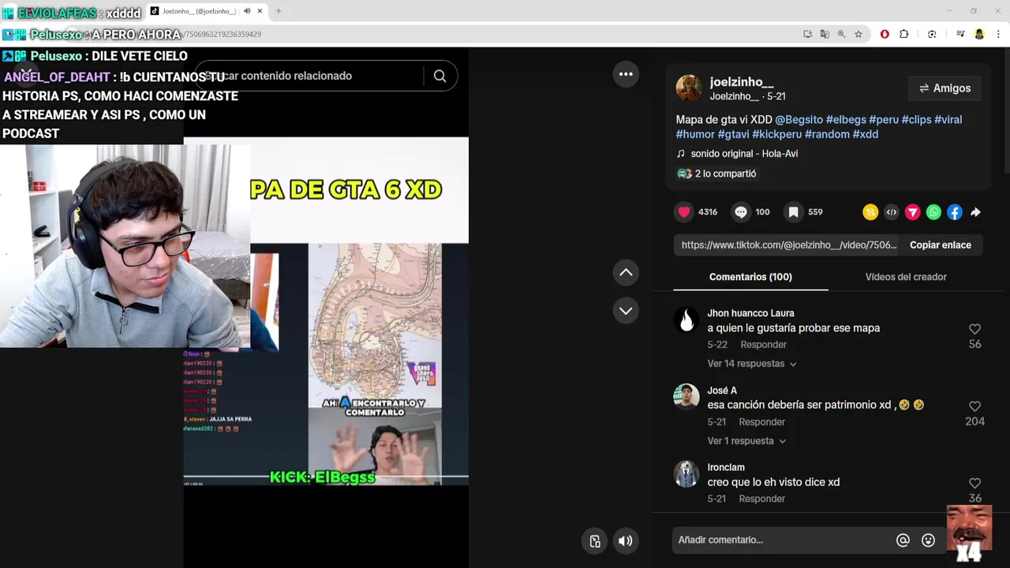
Task: Open comments via the speech bubble icon
Action: point(741,211)
